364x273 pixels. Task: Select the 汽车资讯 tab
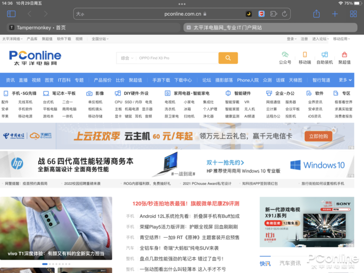point(290,263)
